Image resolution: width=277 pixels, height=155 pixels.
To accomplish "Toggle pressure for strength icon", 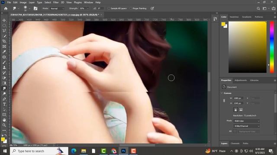I will point(152,8).
